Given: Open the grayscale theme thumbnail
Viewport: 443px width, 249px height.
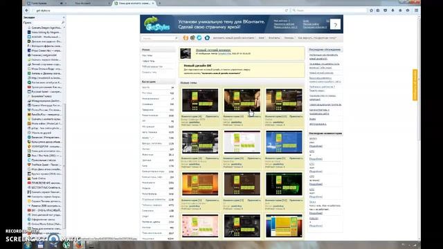Looking at the screenshot, I should point(200,142).
